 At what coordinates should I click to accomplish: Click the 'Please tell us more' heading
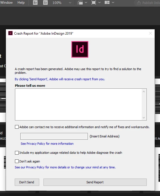[x=30, y=86]
